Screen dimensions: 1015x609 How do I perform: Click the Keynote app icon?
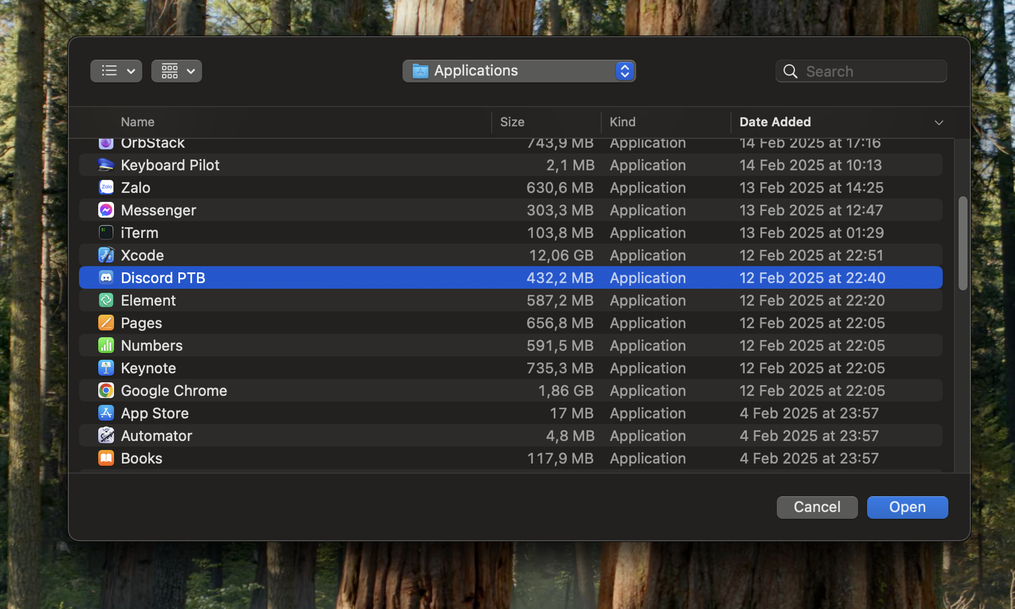[x=106, y=368]
